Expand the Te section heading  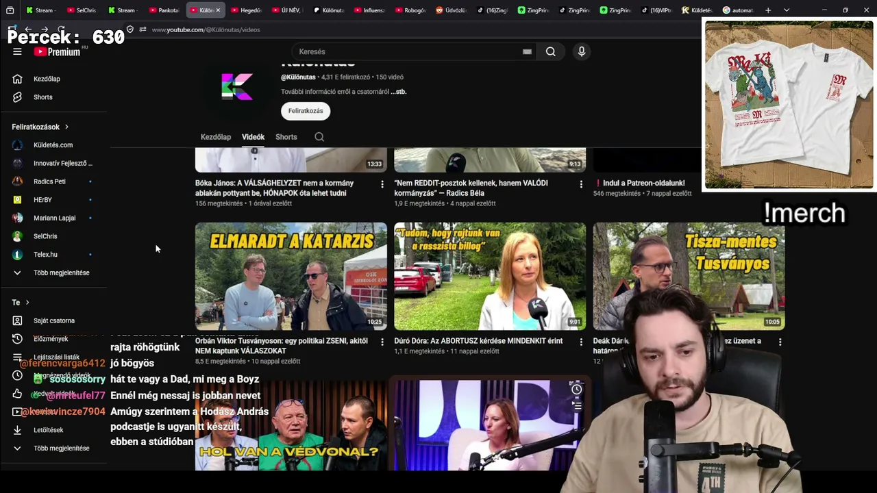pyautogui.click(x=21, y=303)
